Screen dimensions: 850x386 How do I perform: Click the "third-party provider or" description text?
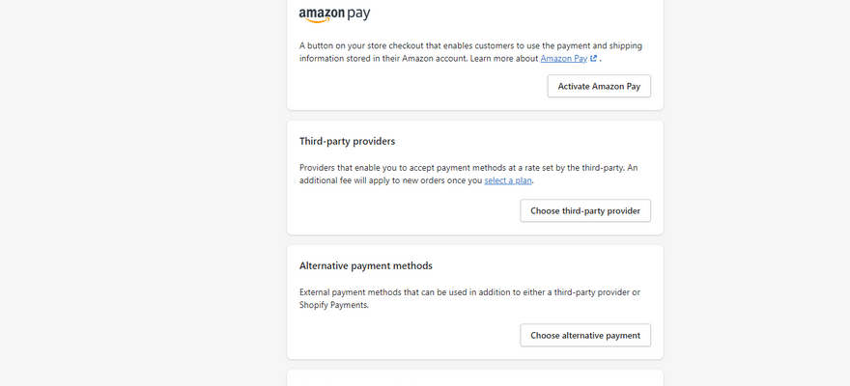point(589,292)
